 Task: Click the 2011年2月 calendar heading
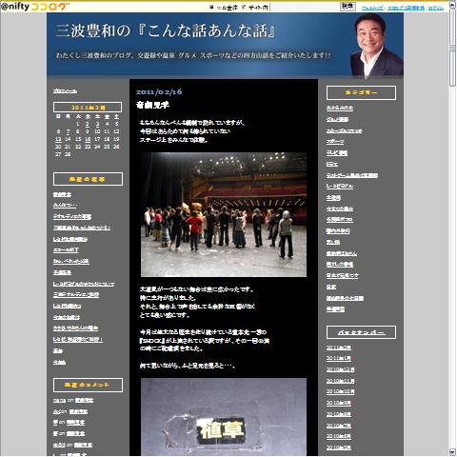click(x=88, y=108)
